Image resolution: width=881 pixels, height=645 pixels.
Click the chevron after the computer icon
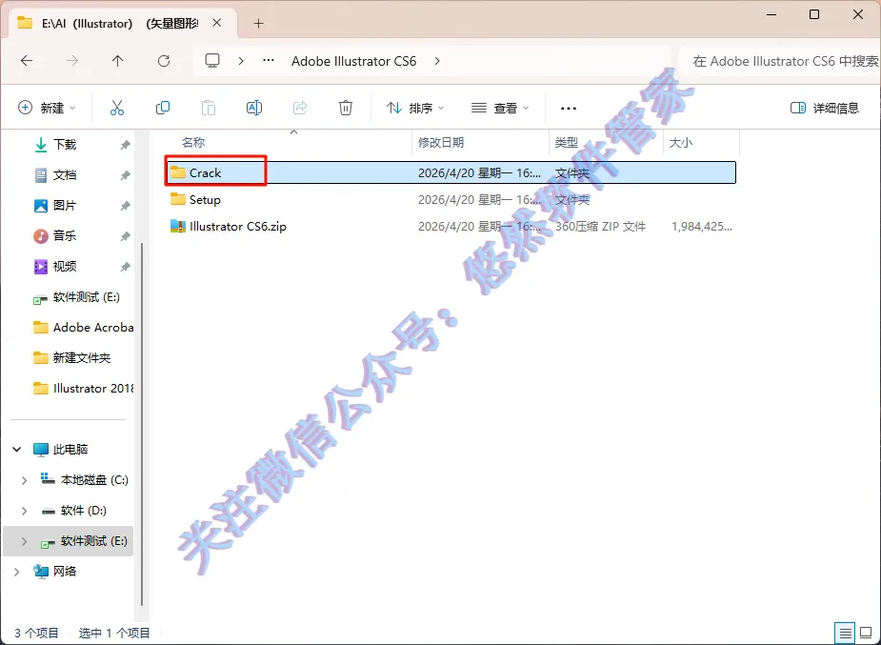(241, 61)
